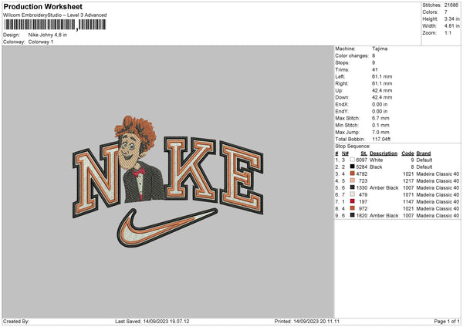Select the 'Last Saved: 14/09/2023 19.07.12' text
The width and height of the screenshot is (463, 327).
point(152,321)
